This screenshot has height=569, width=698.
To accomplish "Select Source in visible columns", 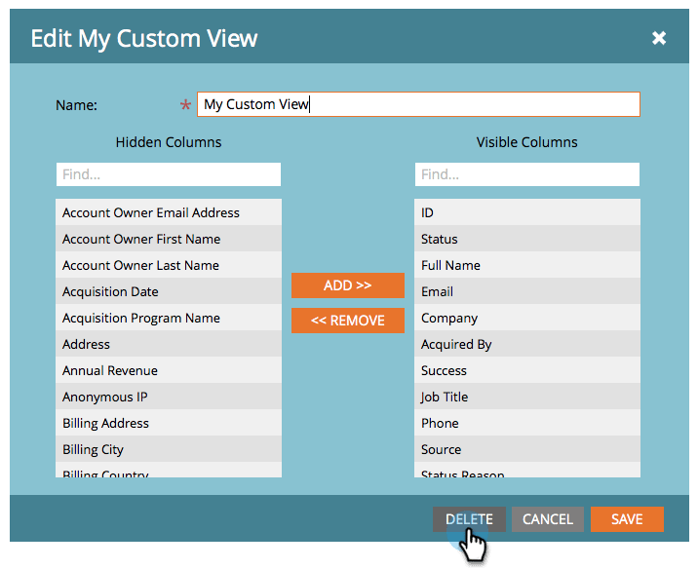I will tap(527, 448).
